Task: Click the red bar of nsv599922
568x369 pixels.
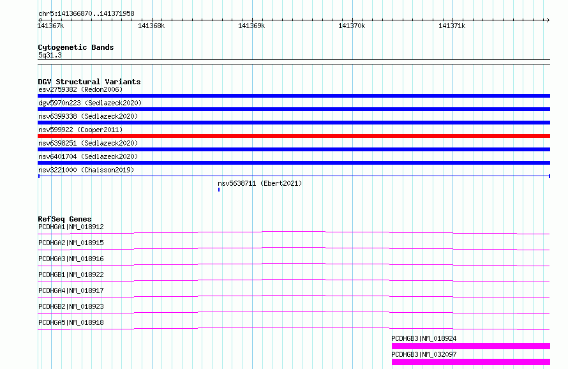Action: [x=294, y=136]
